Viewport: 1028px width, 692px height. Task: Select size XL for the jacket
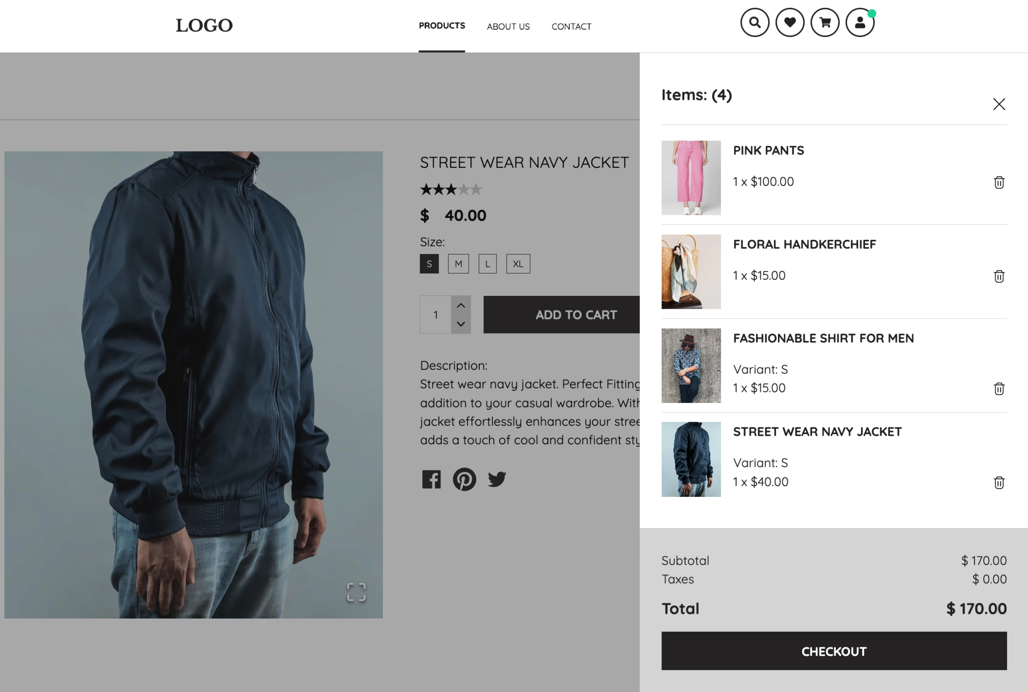(x=516, y=263)
